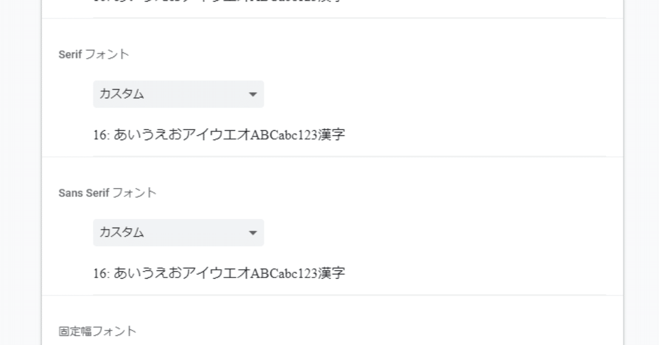
Task: Click the Serif font preview sample text
Action: point(219,135)
